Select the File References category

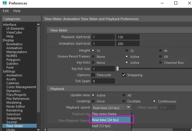[x=18, y=99]
